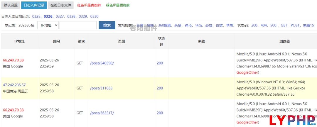Click the blue 搜索 button
Image resolution: width=317 pixels, height=127 pixels.
point(107,25)
